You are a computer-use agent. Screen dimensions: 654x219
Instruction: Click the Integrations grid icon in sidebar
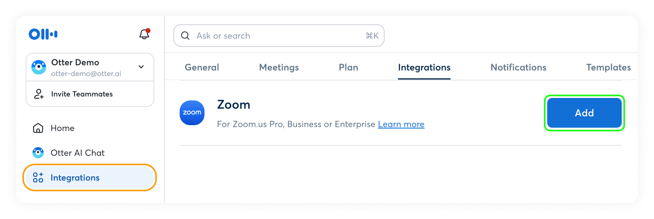(x=38, y=178)
